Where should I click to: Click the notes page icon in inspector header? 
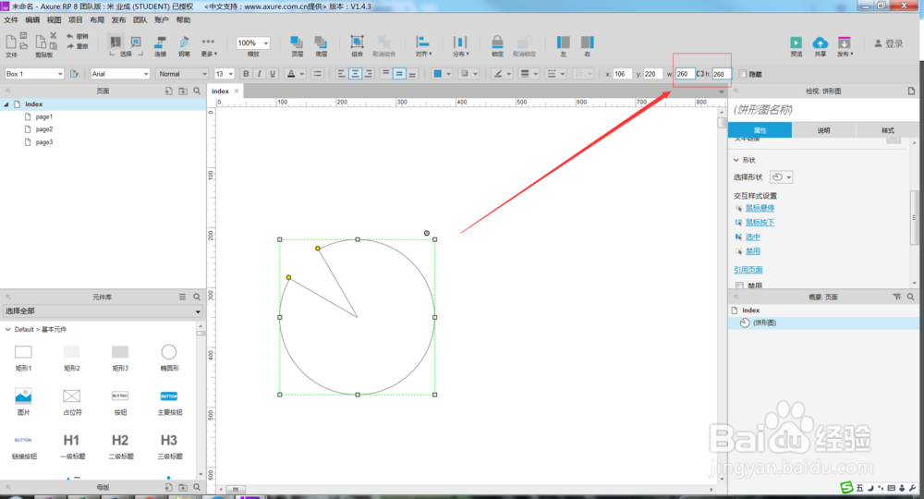(912, 91)
